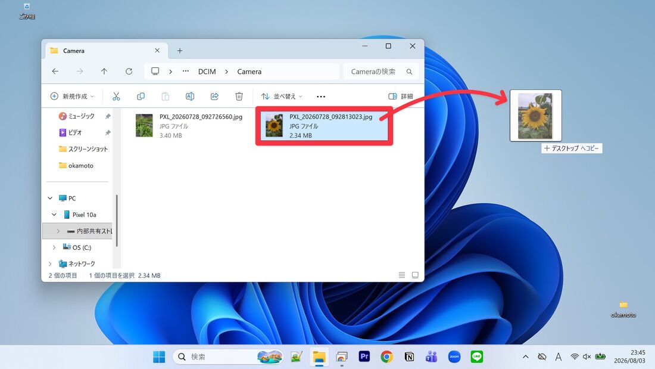Click the navigation pane scrollbar
The image size is (655, 369).
(x=117, y=221)
